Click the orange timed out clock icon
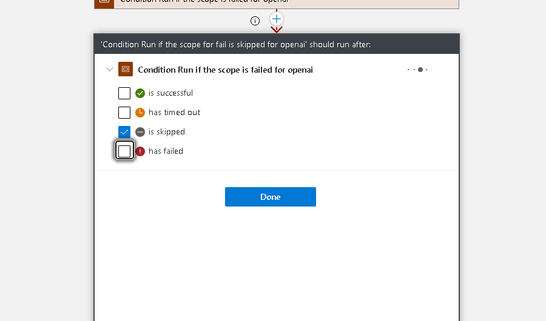The image size is (546, 321). point(140,113)
